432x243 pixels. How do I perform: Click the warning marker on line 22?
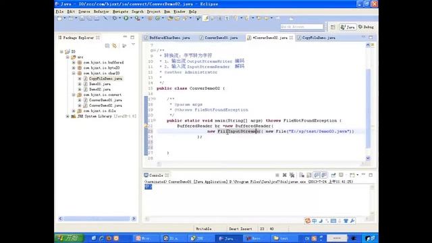pyautogui.click(x=146, y=126)
